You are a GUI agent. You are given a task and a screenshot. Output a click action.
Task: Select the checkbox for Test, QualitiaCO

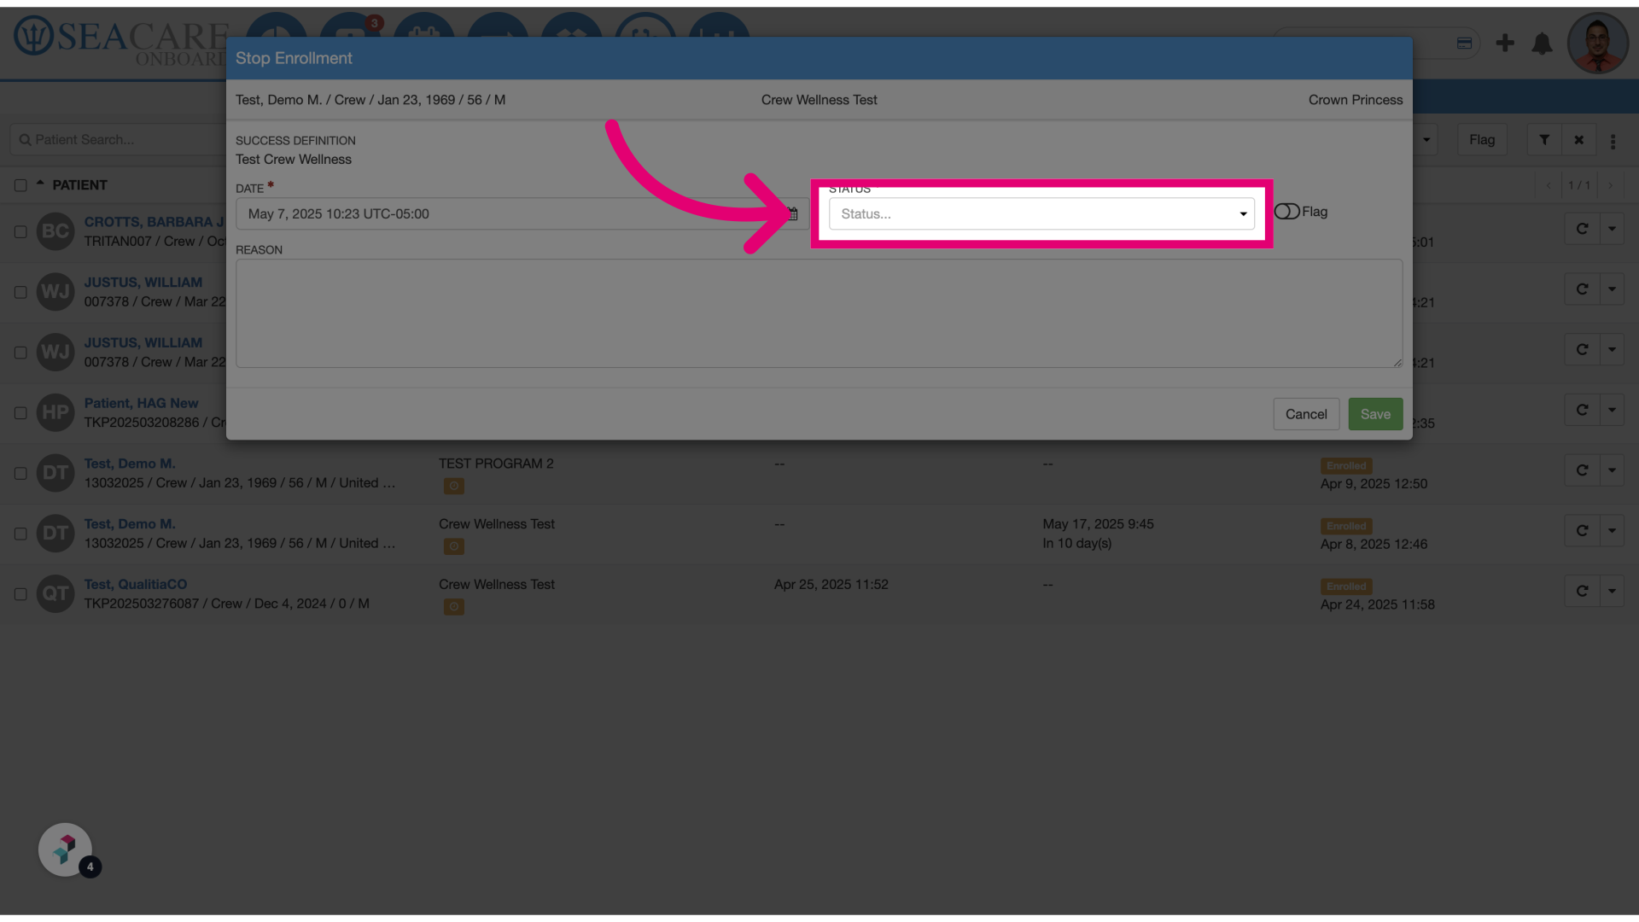tap(20, 594)
